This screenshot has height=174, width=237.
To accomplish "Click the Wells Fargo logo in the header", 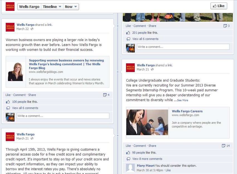I will click(x=10, y=6).
